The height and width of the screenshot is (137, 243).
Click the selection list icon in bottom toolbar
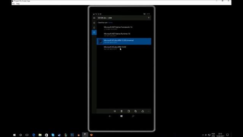115,111
